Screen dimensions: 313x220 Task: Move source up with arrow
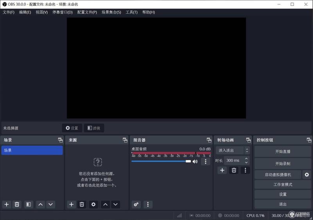click(x=105, y=204)
